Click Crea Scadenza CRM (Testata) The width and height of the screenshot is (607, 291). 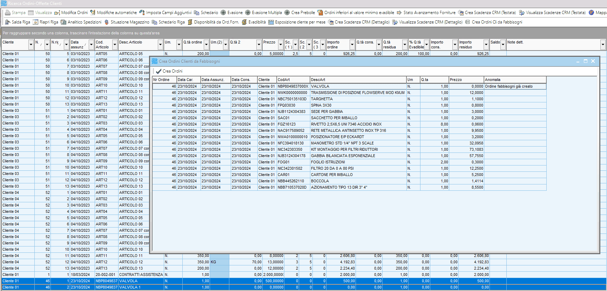click(487, 13)
